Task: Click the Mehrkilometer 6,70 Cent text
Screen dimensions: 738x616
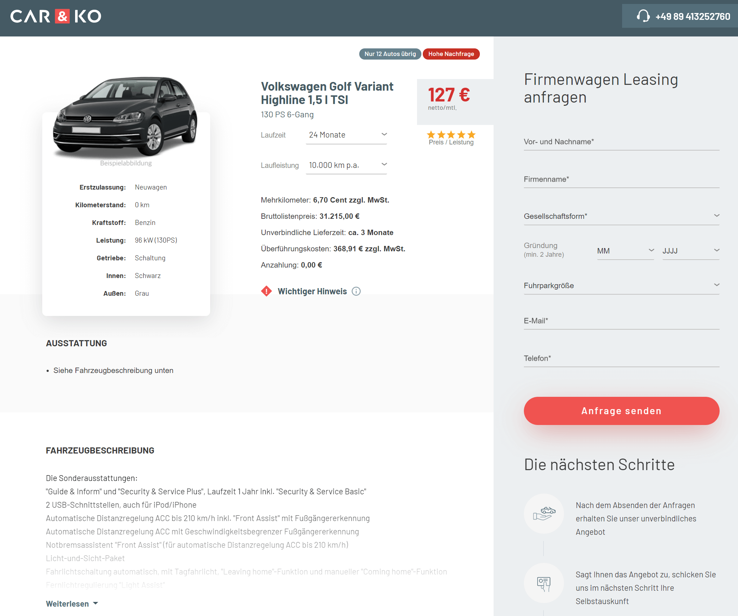Action: (325, 200)
